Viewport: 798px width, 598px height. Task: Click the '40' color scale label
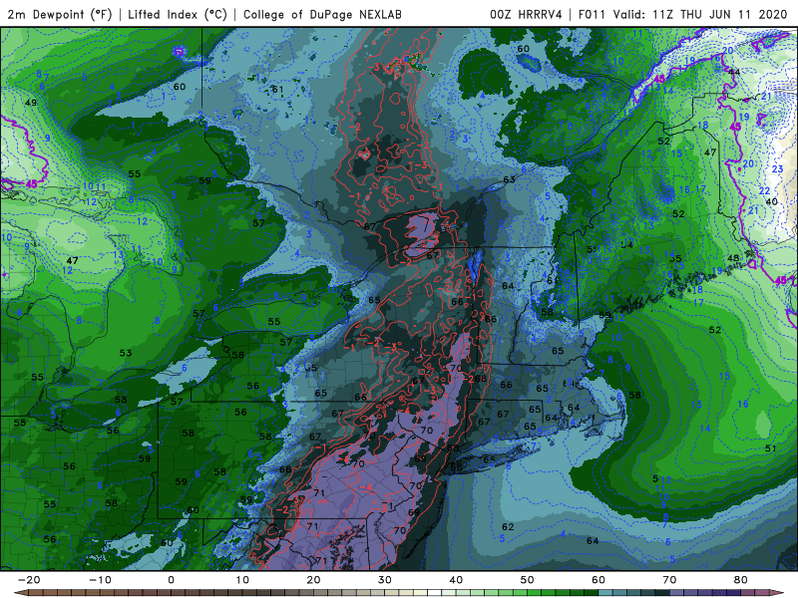point(456,580)
